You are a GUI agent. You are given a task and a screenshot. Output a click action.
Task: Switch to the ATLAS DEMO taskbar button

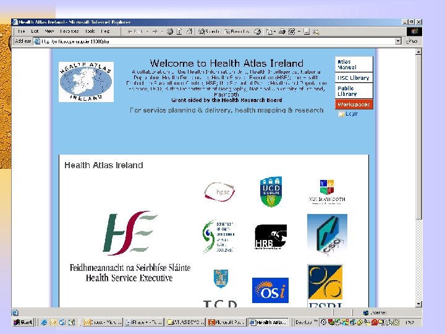pos(185,322)
